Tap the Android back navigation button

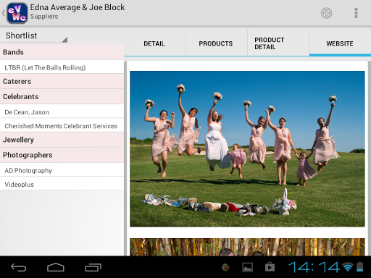19,267
